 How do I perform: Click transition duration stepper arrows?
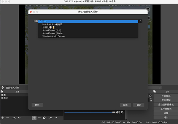pyautogui.click(x=151, y=100)
